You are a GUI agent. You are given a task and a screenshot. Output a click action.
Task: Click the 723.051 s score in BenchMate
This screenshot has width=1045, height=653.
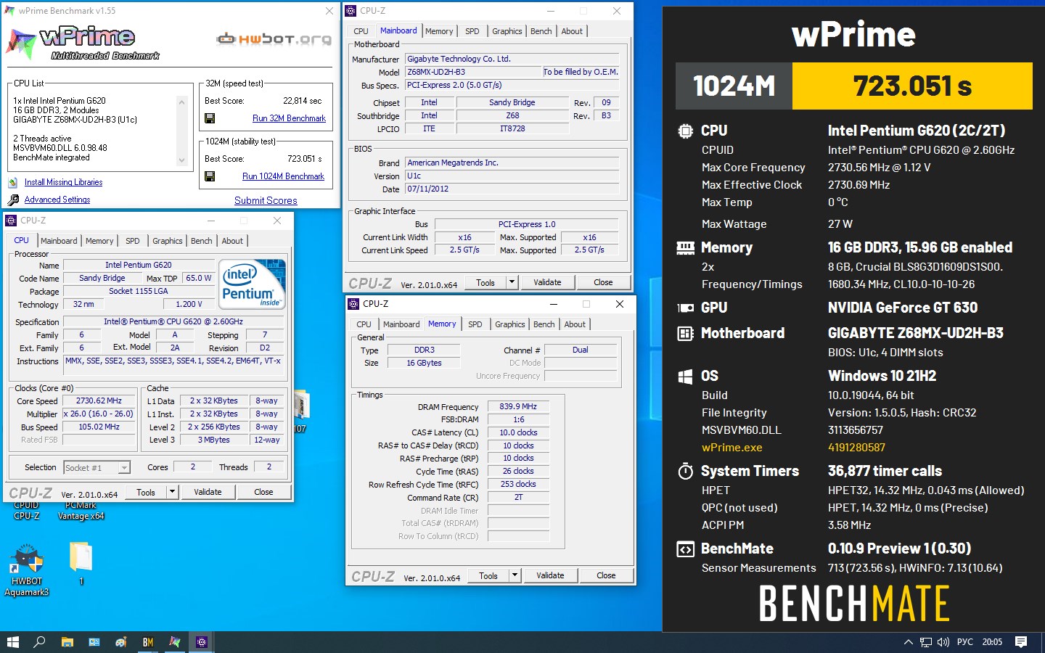point(912,86)
